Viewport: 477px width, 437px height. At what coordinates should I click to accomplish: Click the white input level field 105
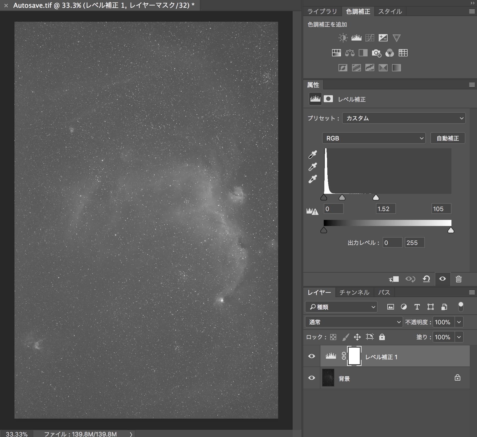click(x=441, y=209)
